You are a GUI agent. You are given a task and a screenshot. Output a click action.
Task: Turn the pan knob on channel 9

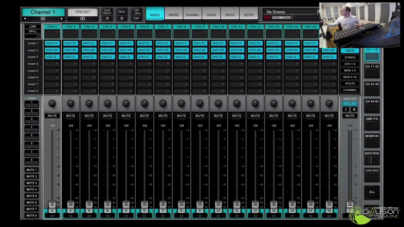pyautogui.click(x=200, y=103)
